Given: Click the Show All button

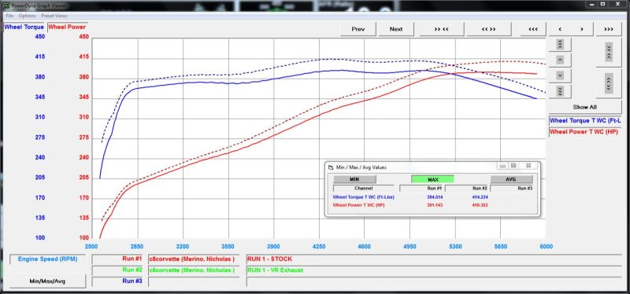Looking at the screenshot, I should coord(584,107).
